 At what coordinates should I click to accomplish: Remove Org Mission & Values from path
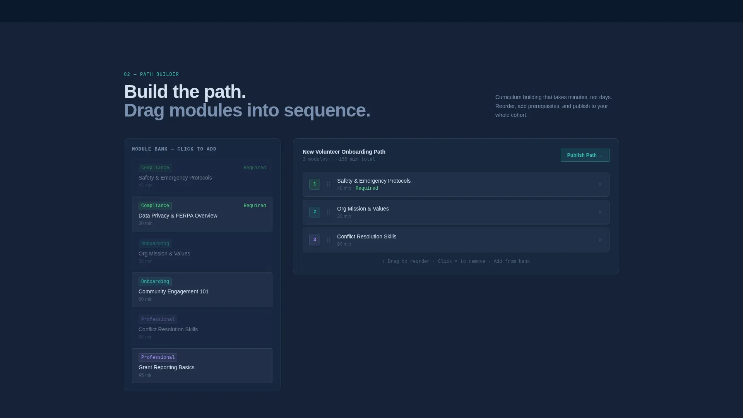click(x=600, y=212)
